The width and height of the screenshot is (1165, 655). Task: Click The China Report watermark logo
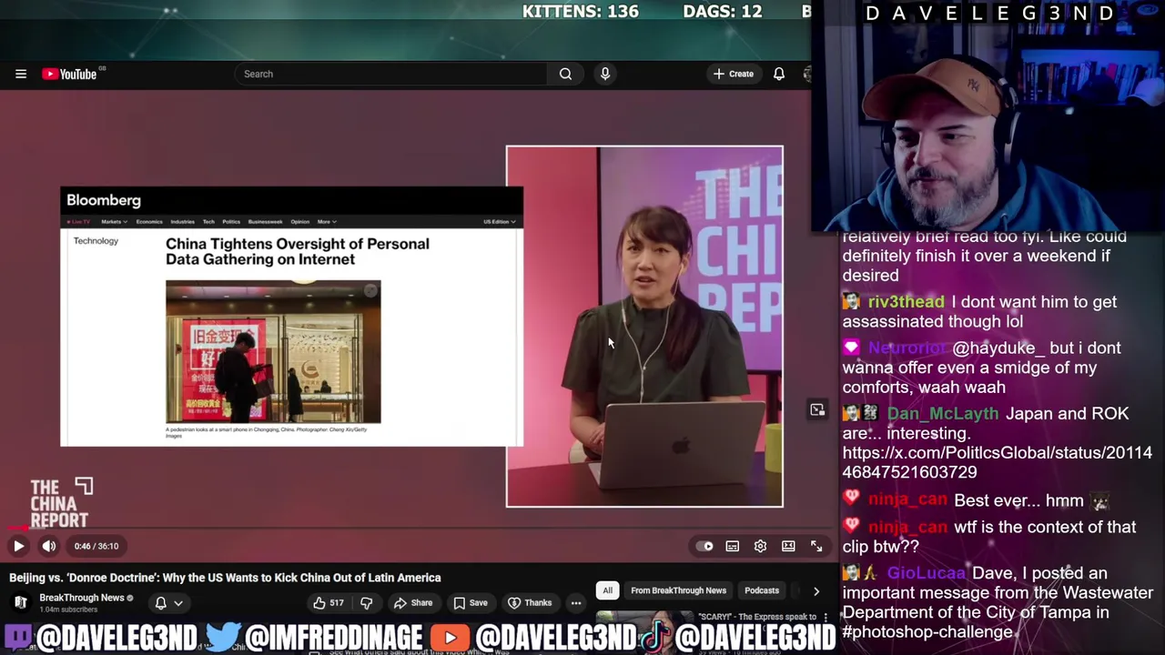(x=61, y=503)
